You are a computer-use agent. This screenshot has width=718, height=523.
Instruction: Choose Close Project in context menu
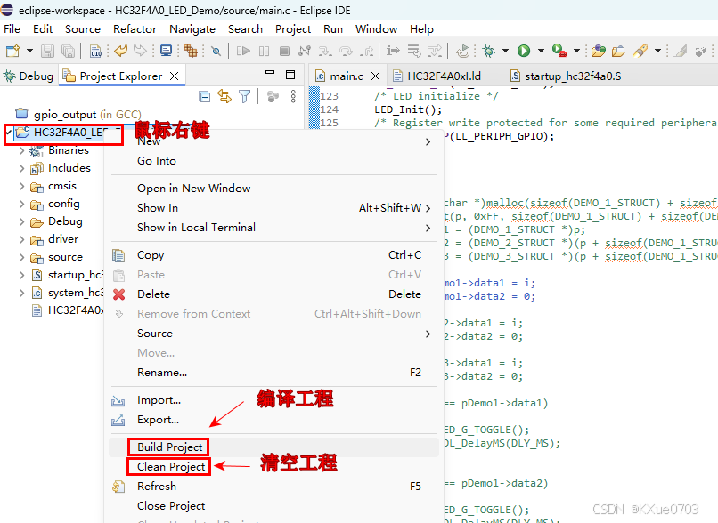pos(273,505)
